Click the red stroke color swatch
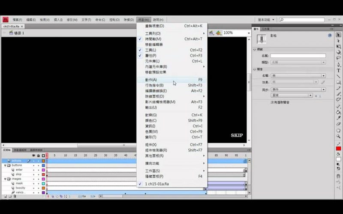 coord(338,148)
